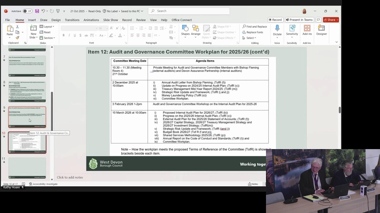This screenshot has height=213, width=380.
Task: Click the New Slide icon
Action: [x=33, y=28]
